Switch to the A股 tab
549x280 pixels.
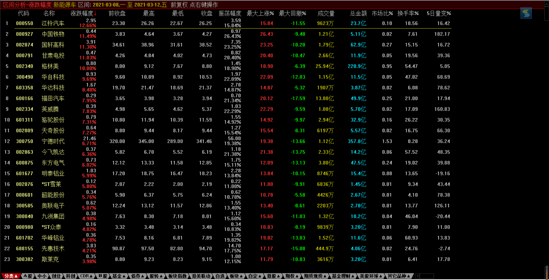pyautogui.click(x=28, y=276)
